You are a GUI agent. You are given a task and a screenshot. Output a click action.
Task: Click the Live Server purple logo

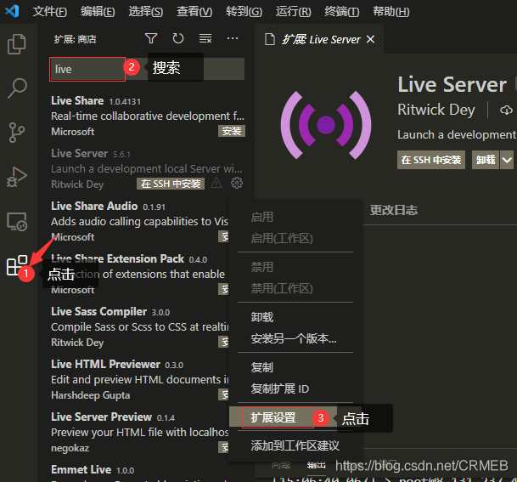(326, 125)
